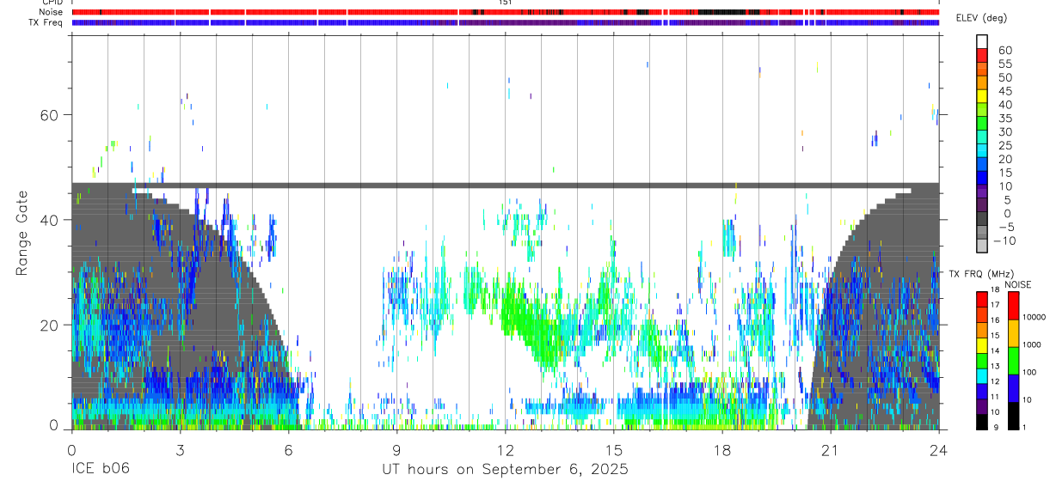Click the orange TX FRQ swatch between 15 and 16
The image size is (1056, 487).
(x=982, y=329)
